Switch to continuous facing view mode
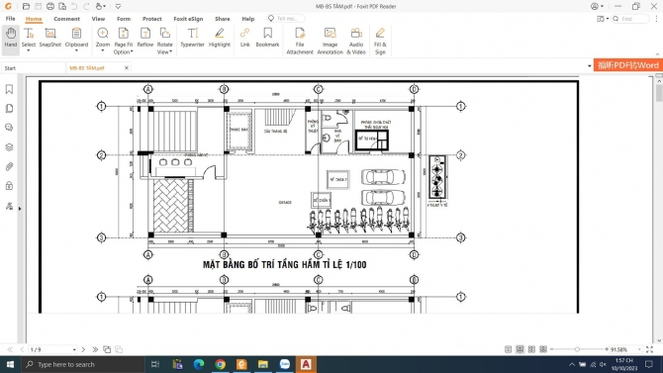663x373 pixels. 543,349
